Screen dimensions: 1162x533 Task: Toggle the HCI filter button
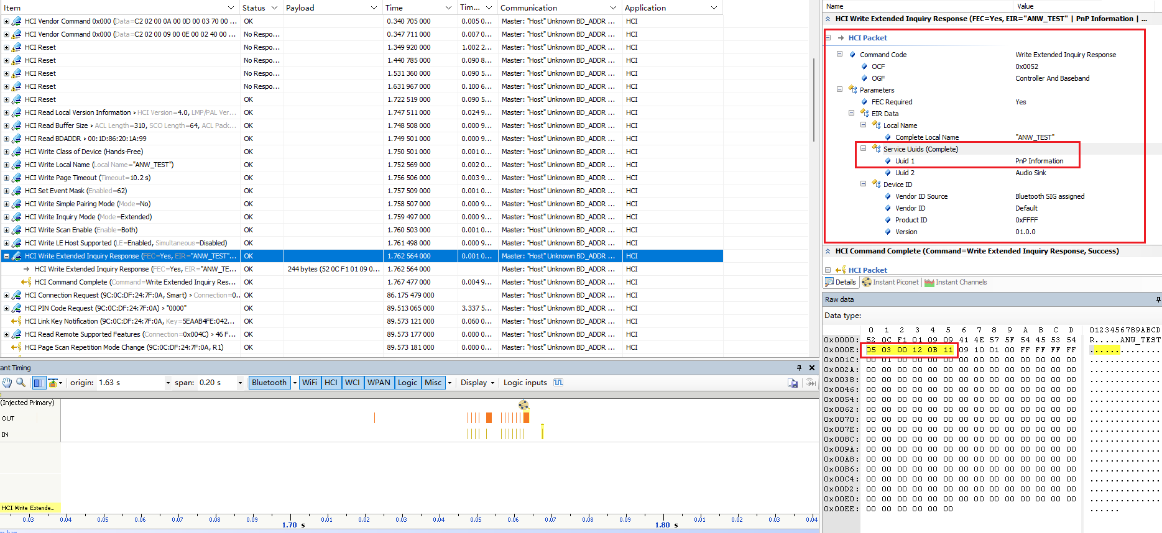click(331, 383)
